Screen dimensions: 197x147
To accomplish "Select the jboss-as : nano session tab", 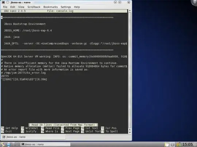I will click(x=33, y=137).
